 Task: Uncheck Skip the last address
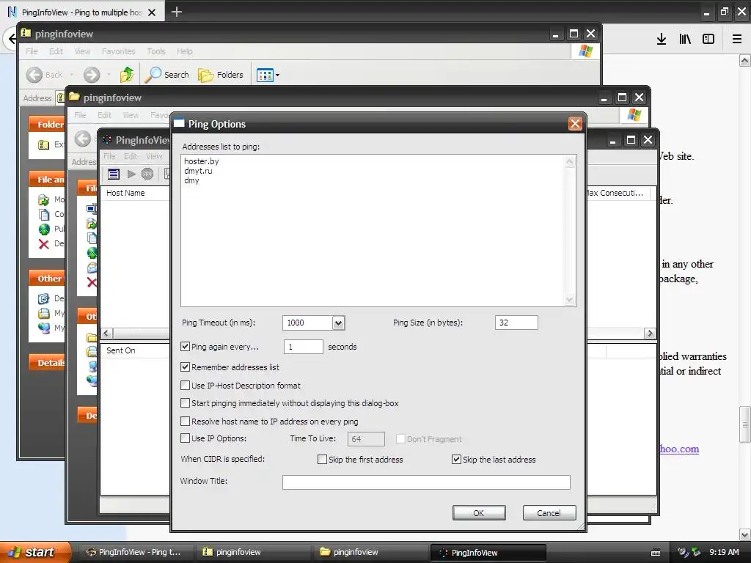(x=456, y=459)
